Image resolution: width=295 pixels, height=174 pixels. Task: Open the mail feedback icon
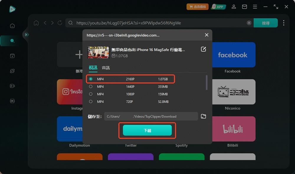244,7
